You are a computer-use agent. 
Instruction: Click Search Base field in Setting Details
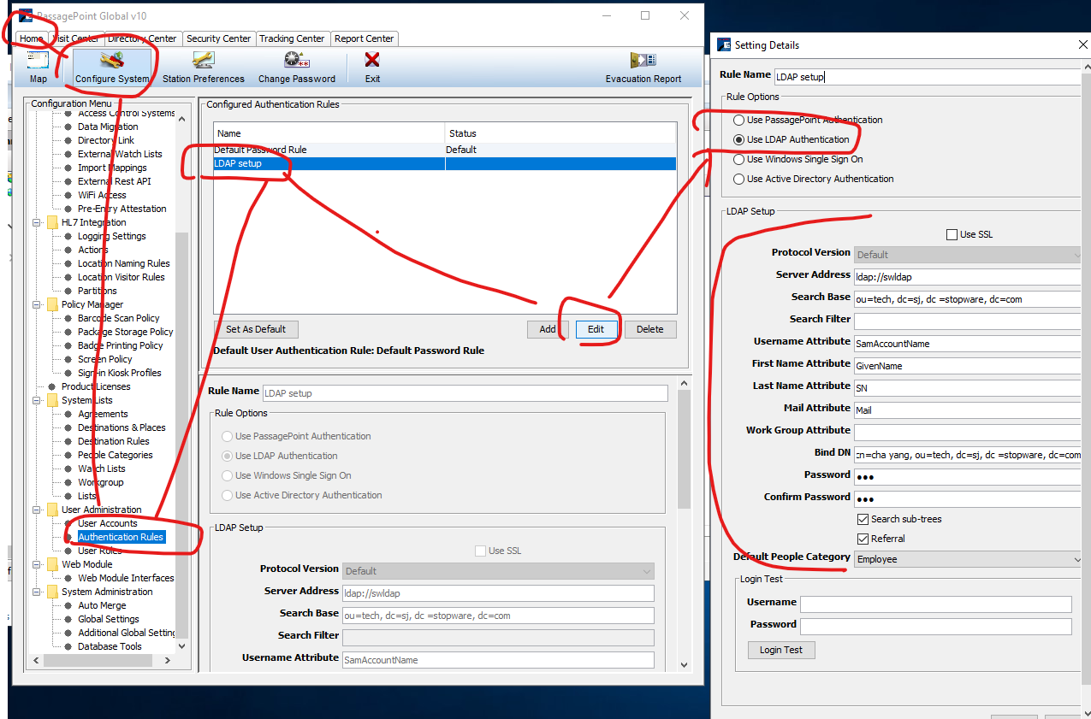968,299
